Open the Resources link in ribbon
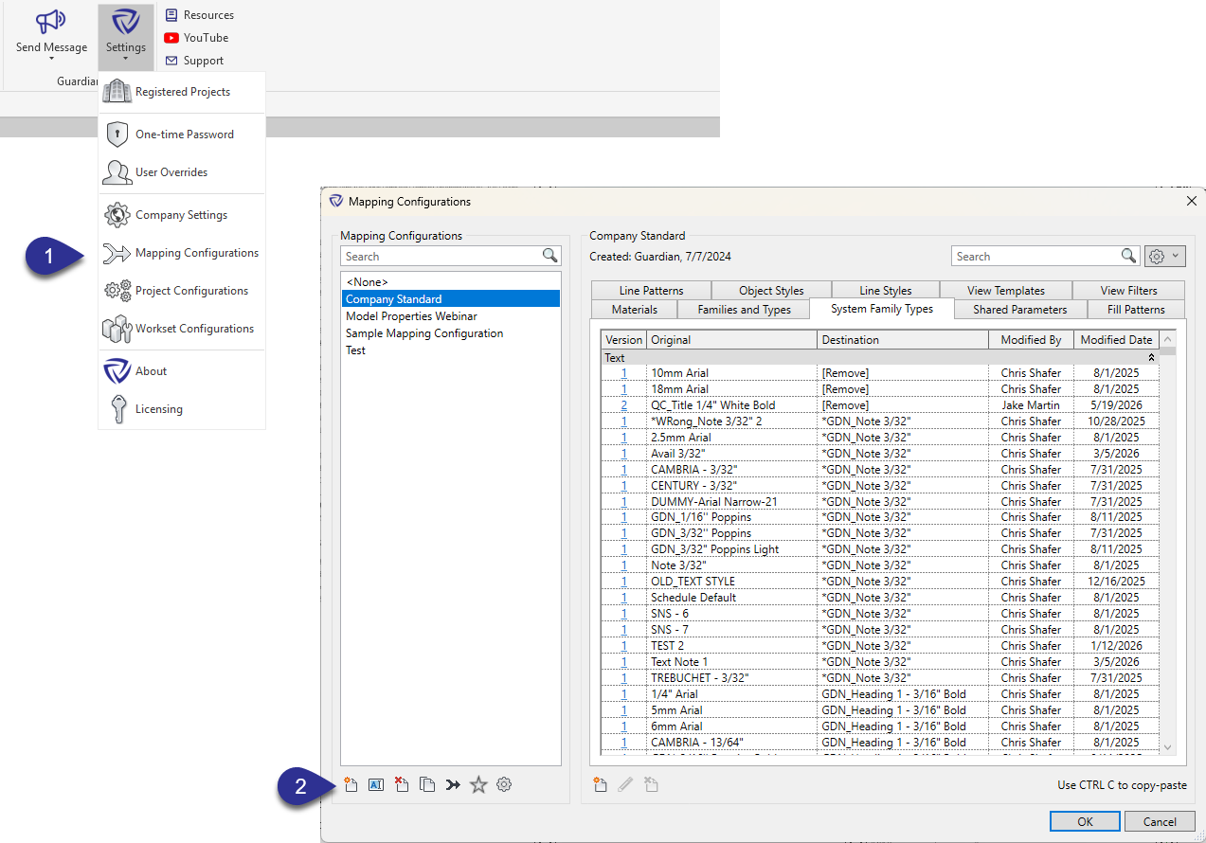The image size is (1206, 843). [x=199, y=15]
